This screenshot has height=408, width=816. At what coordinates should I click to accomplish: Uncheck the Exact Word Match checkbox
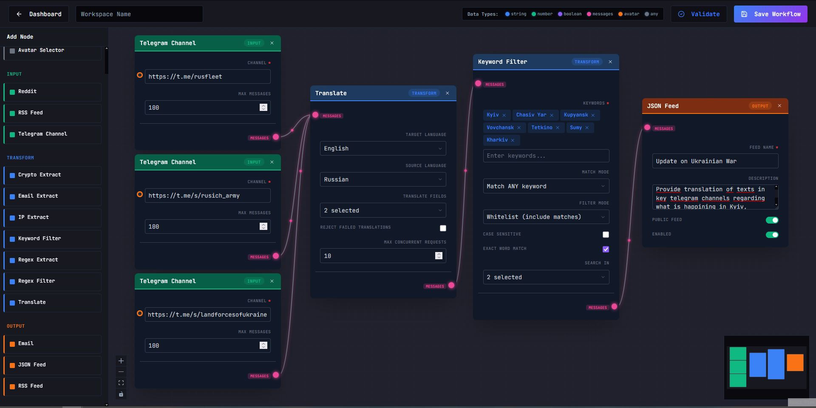tap(606, 249)
